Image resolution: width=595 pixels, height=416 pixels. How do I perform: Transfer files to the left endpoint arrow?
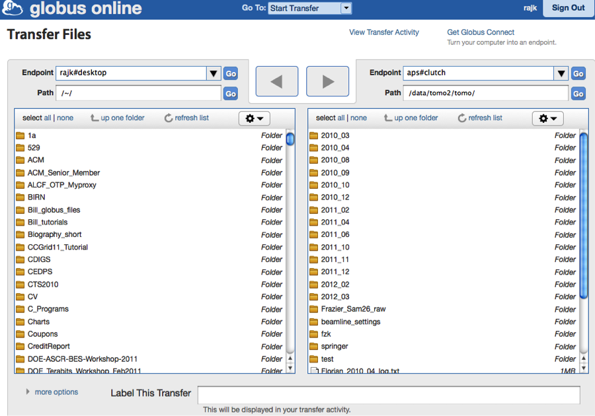coord(277,81)
